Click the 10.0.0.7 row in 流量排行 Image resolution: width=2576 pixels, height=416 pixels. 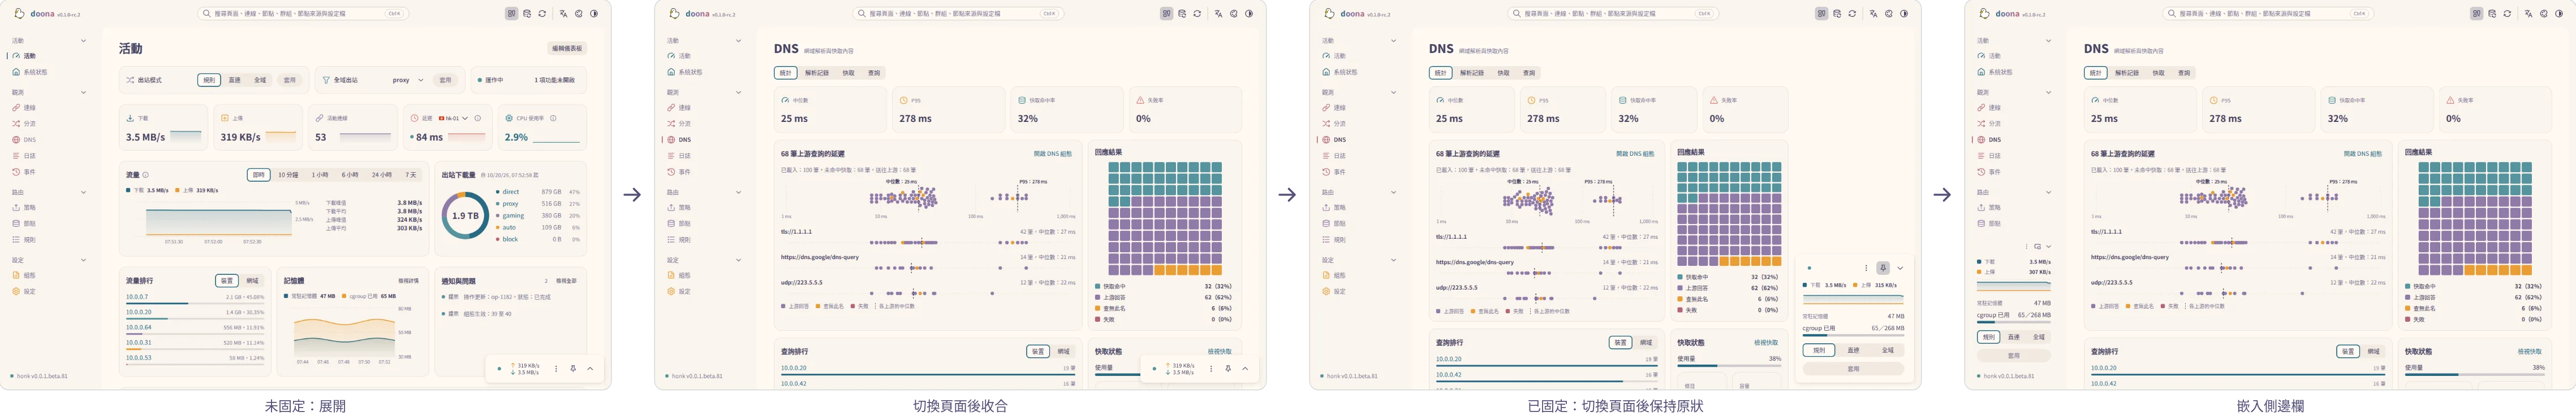point(195,298)
